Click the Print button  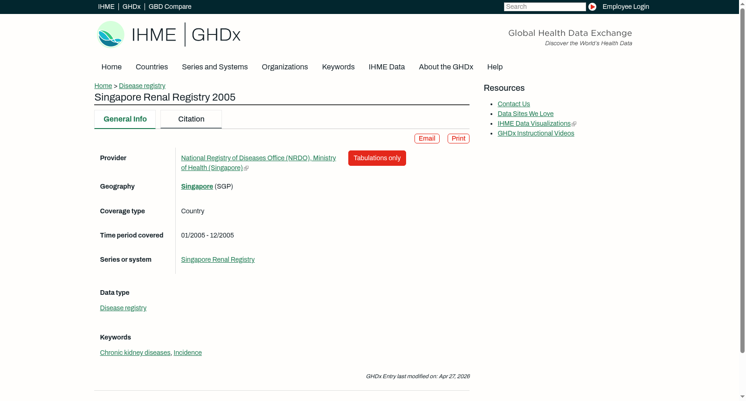(x=458, y=139)
